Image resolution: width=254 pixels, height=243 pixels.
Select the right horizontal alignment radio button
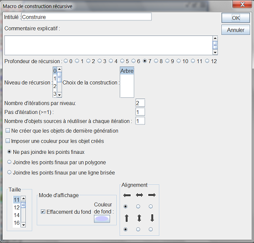[151, 206]
